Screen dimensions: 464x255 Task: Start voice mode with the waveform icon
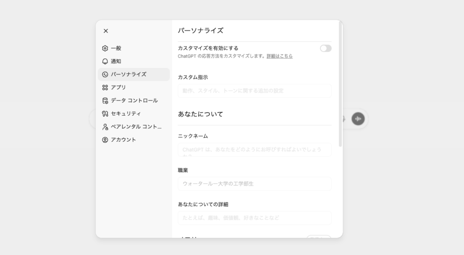(x=358, y=119)
